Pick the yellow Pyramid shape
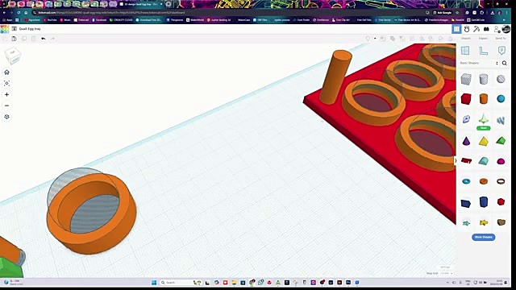The width and height of the screenshot is (516, 290). (484, 142)
